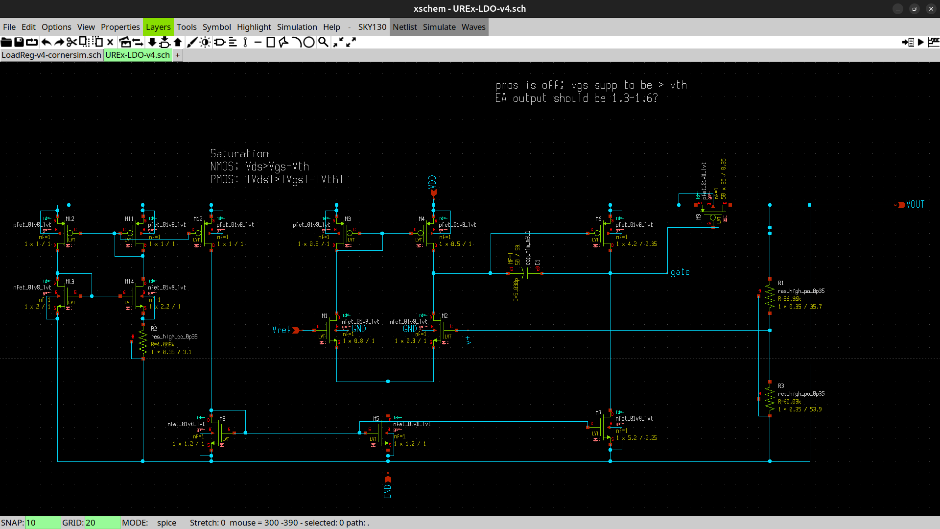The image size is (940, 529).
Task: Select the Insert line tool icon
Action: tap(258, 42)
